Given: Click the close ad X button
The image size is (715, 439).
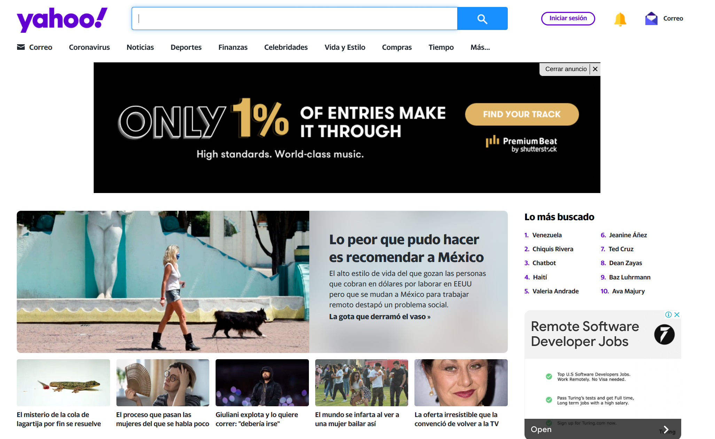Looking at the screenshot, I should 596,69.
